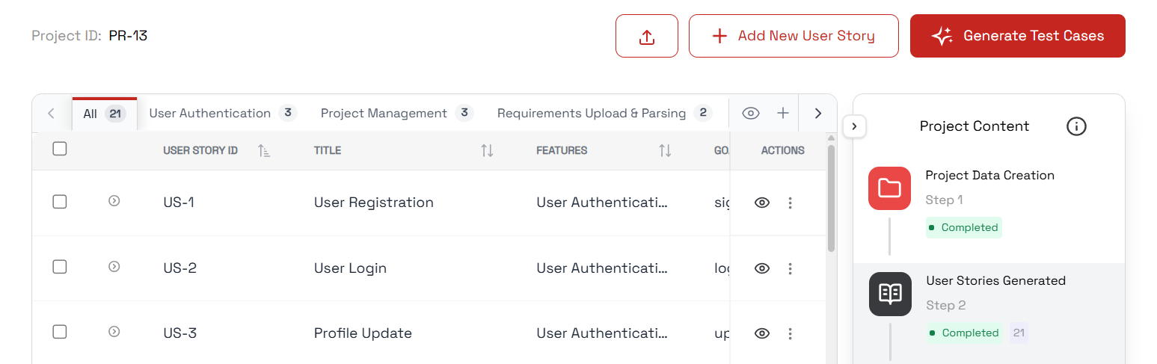This screenshot has height=364, width=1157.
Task: Check the US-3 row checkbox
Action: 60,332
